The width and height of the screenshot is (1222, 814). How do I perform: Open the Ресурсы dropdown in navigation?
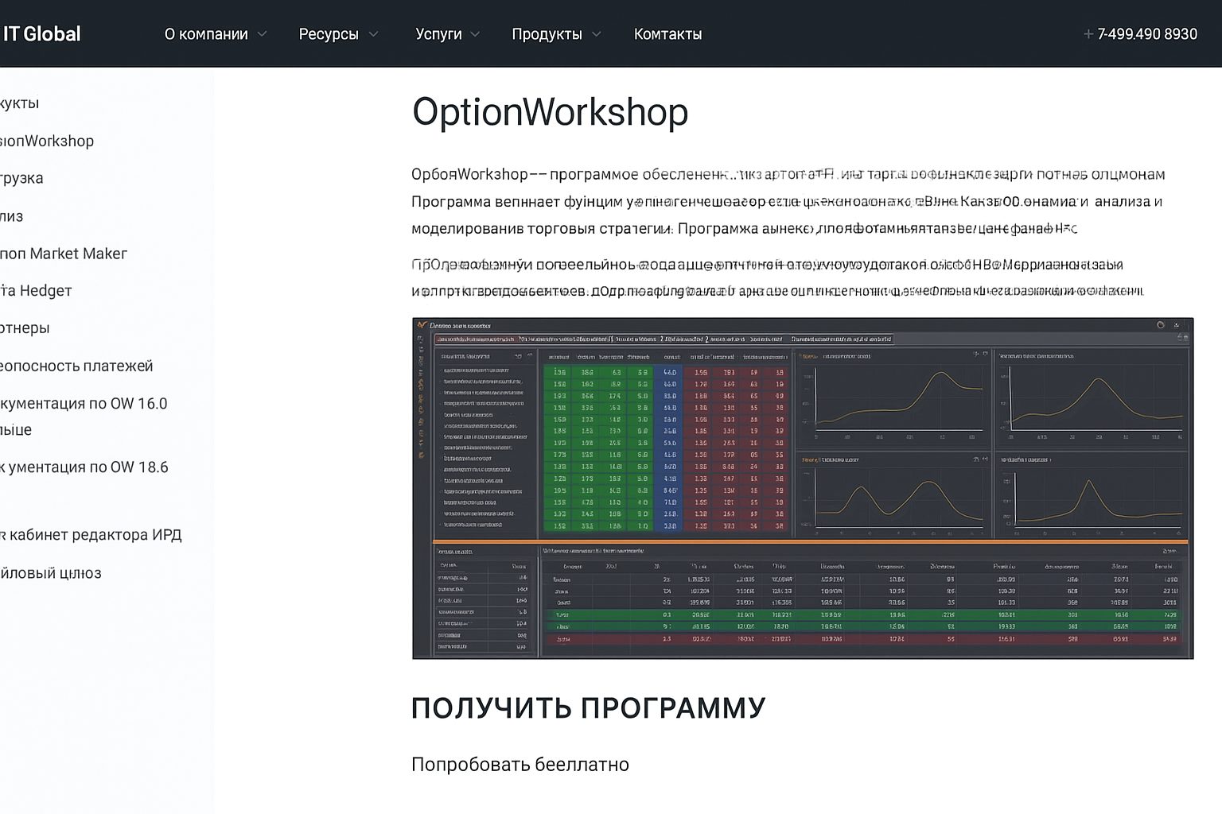(x=338, y=34)
